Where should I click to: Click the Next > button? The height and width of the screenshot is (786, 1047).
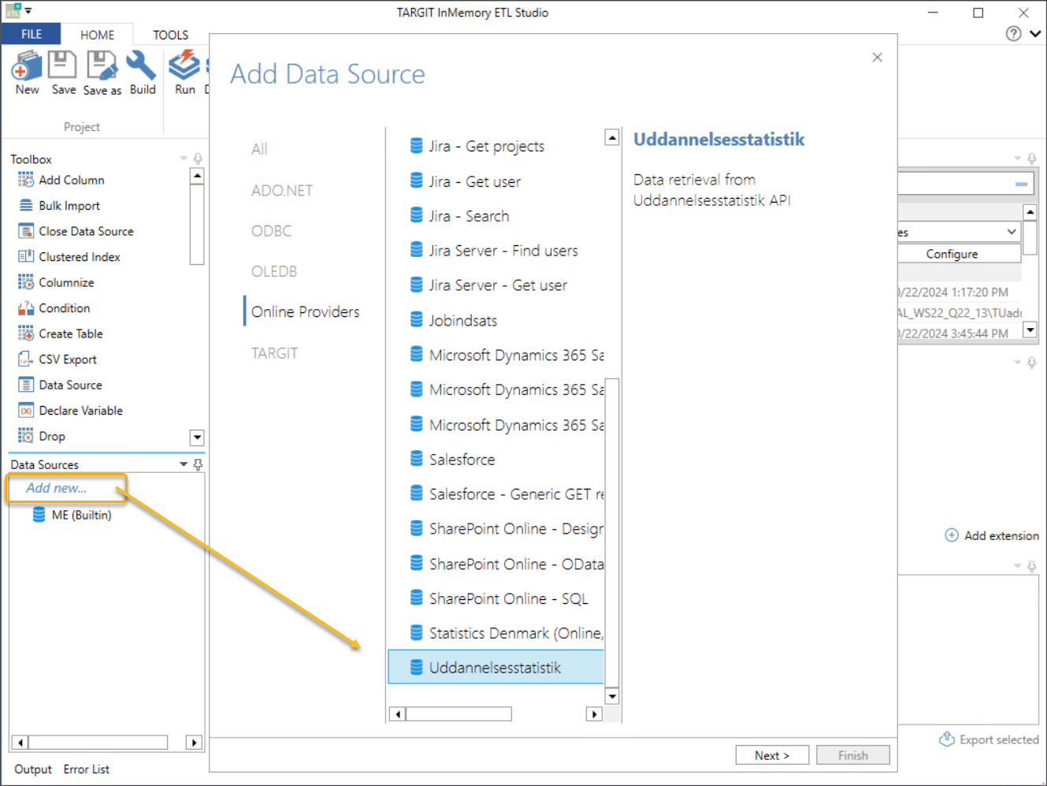[x=772, y=755]
